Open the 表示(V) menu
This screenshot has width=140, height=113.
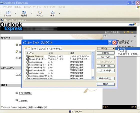pyautogui.click(x=27, y=7)
